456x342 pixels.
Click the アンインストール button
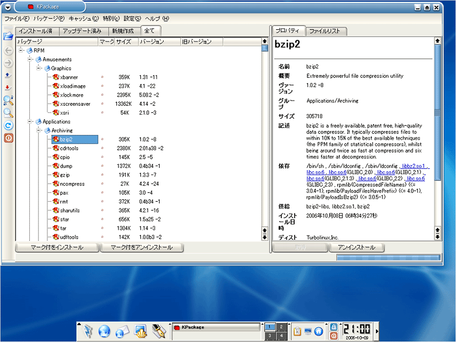(357, 247)
